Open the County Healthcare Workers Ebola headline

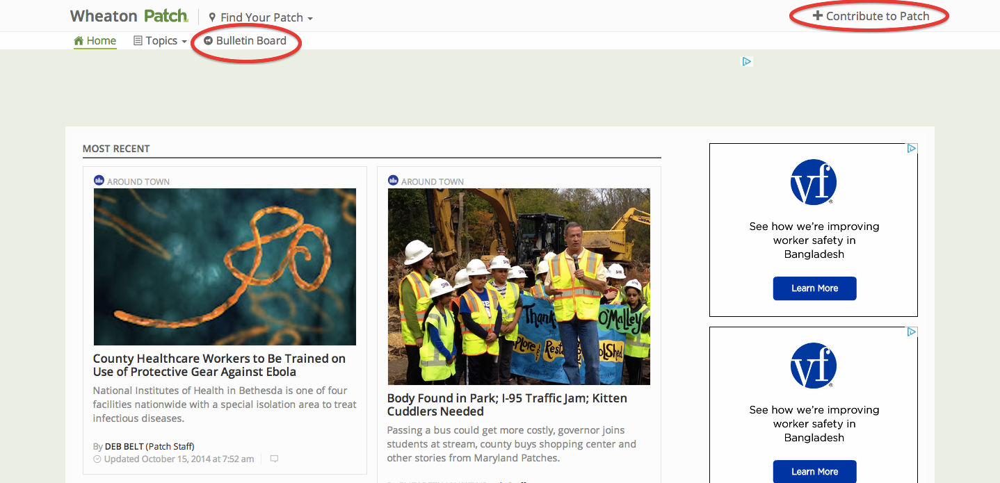point(219,366)
